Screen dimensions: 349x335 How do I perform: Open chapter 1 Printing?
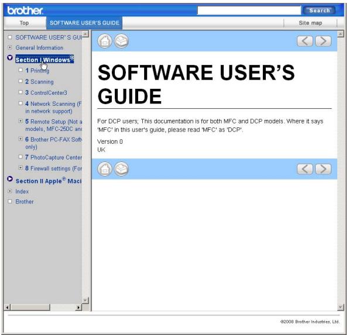coord(37,71)
